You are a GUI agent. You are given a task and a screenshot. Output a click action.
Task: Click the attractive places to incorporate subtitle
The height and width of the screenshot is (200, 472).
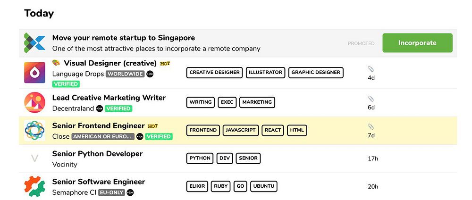tap(156, 49)
